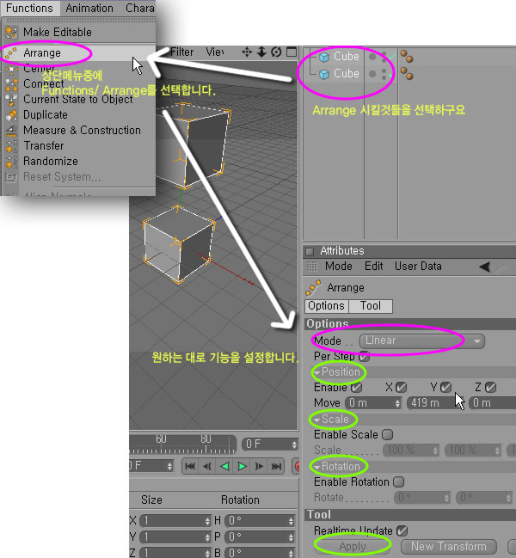Click the Transfer menu item icon
Viewport: 516px width, 558px height.
tap(11, 146)
